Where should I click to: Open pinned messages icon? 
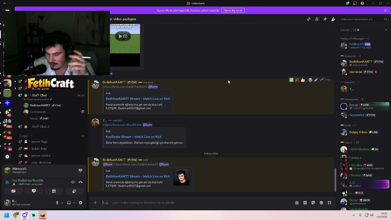pyautogui.click(x=325, y=19)
